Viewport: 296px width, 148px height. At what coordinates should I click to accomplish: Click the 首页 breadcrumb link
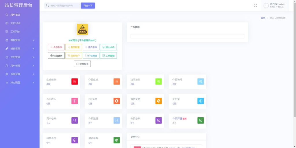click(263, 18)
